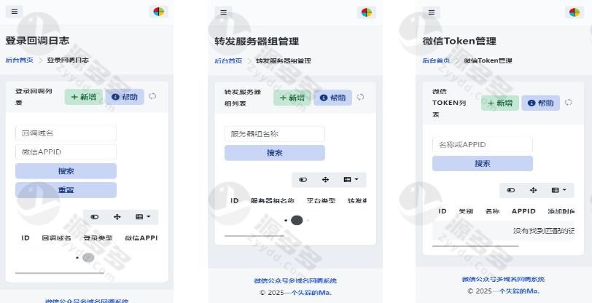Click refresh icon in WeChat Token list header

coord(568,102)
